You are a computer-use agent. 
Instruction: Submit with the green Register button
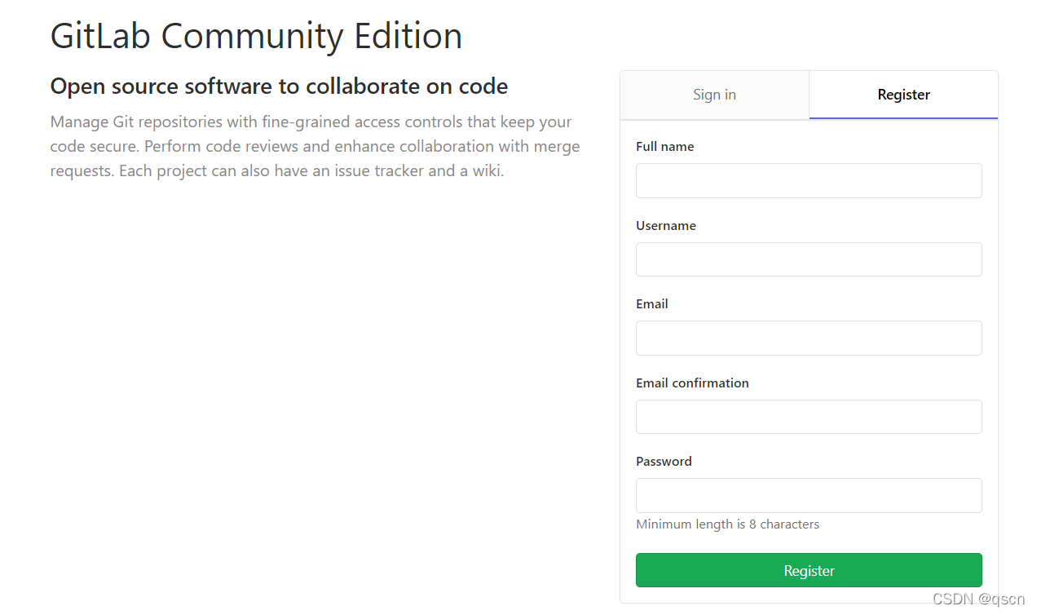point(809,570)
